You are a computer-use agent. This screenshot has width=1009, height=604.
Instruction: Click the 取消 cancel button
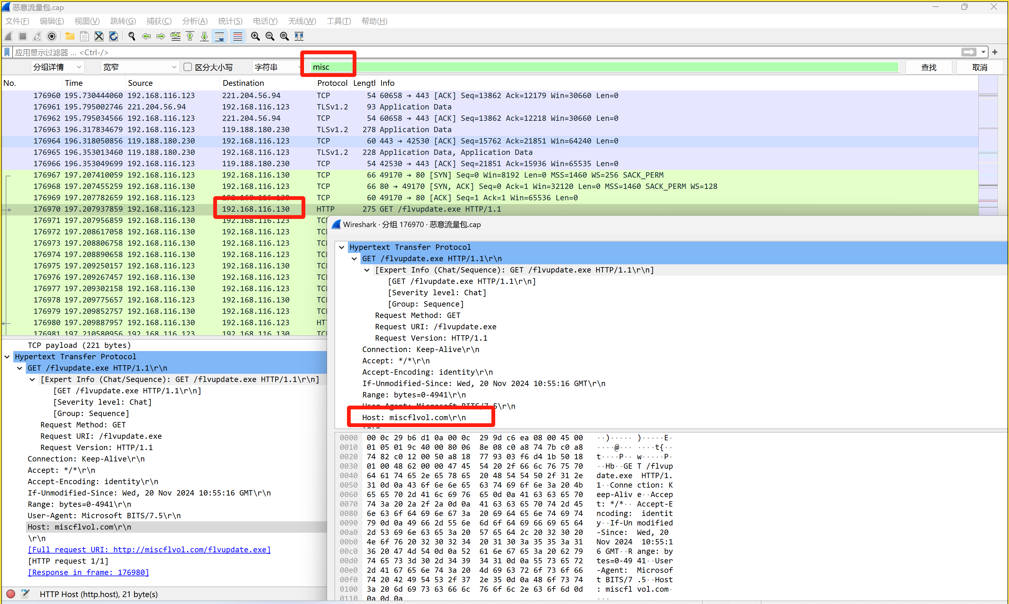979,67
